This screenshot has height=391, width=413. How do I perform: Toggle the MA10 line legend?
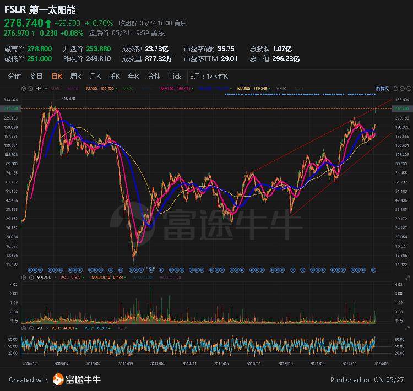tap(73, 89)
